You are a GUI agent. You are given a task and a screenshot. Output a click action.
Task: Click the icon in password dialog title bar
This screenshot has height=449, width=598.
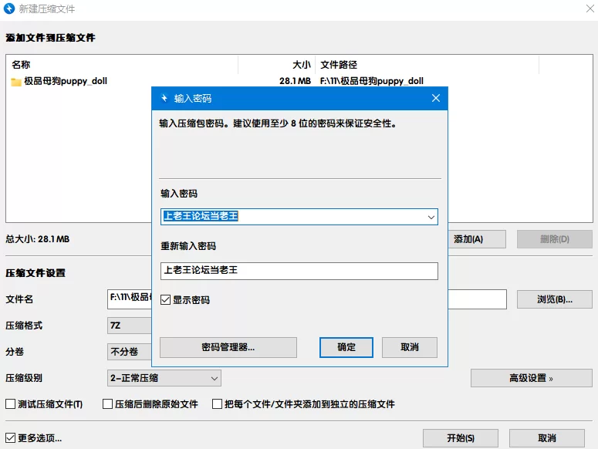click(x=164, y=98)
